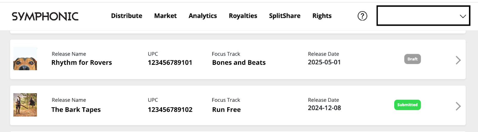
Task: Open the account dropdown arrow
Action: (x=463, y=16)
